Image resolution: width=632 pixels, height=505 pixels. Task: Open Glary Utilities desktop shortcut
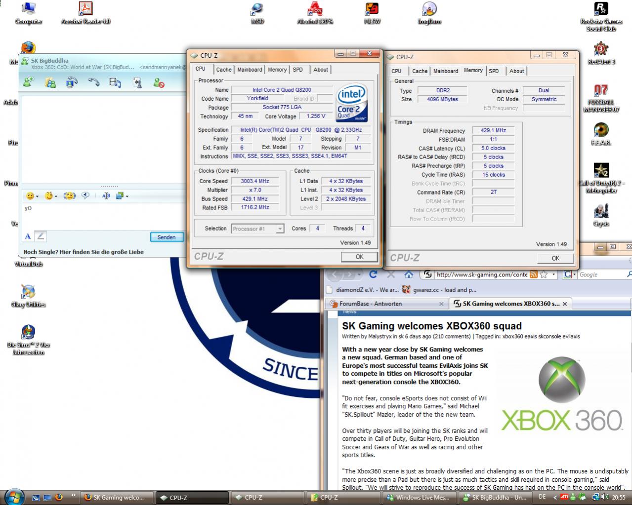tap(28, 296)
